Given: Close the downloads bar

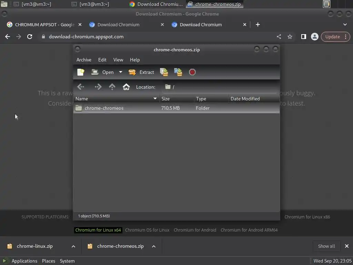Looking at the screenshot, I should coord(347,246).
